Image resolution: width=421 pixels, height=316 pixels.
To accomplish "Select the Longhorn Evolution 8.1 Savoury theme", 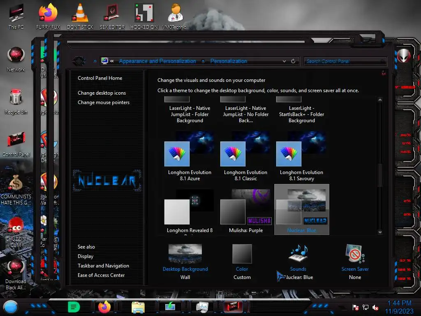I will tap(301, 156).
